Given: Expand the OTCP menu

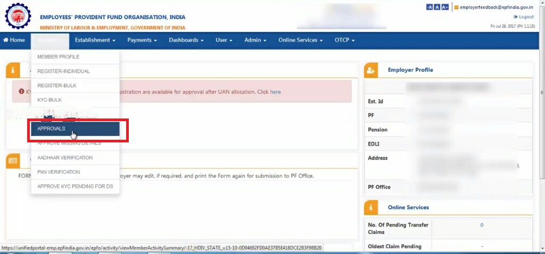Looking at the screenshot, I should (344, 40).
